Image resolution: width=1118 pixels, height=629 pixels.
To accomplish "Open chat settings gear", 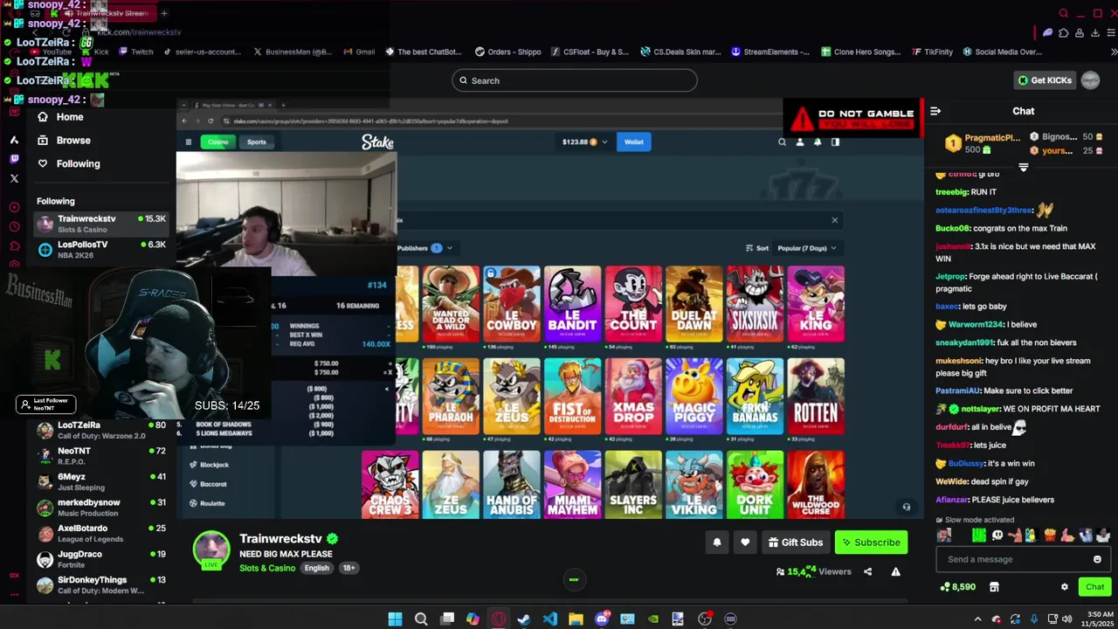I will [1064, 587].
